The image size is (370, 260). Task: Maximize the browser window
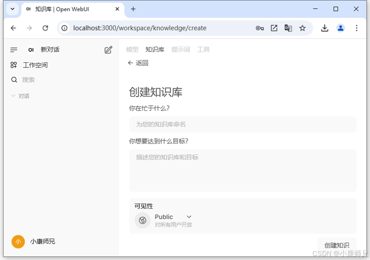click(x=336, y=9)
